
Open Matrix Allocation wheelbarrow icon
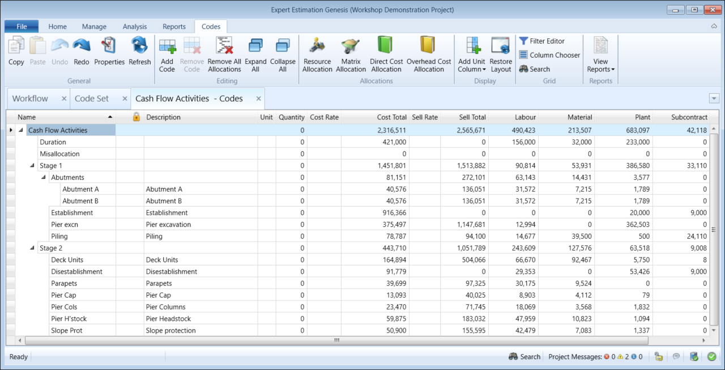351,46
